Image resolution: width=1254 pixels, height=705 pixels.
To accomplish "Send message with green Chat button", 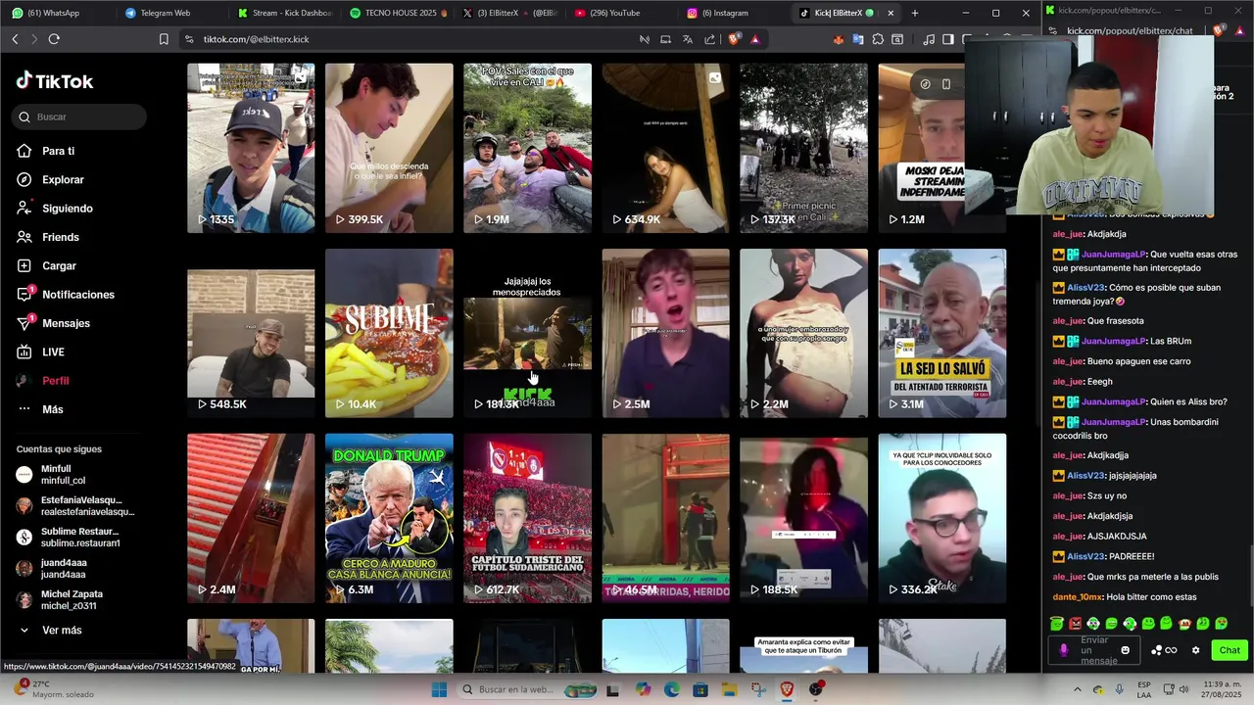I will (1230, 650).
